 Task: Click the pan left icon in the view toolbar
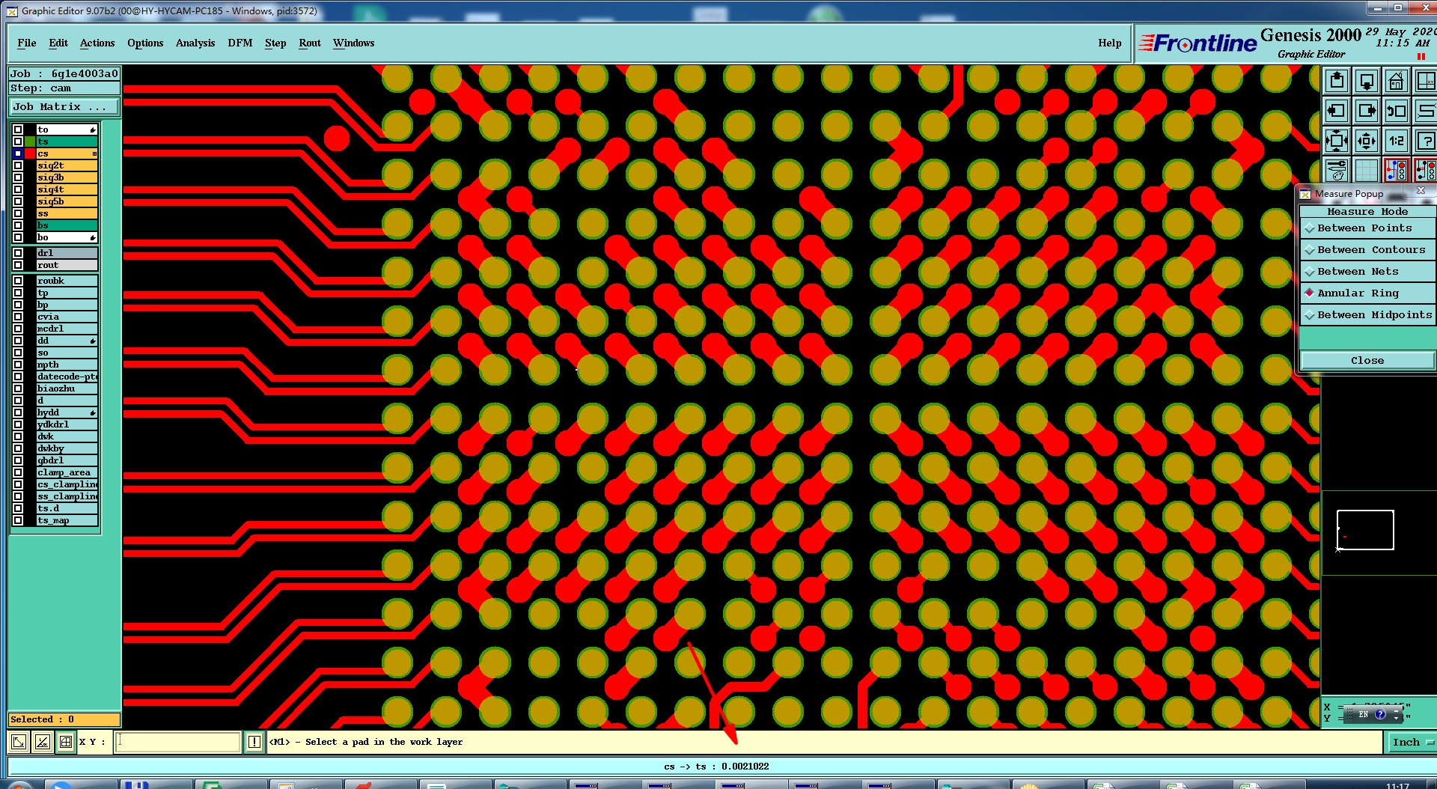tap(1337, 111)
